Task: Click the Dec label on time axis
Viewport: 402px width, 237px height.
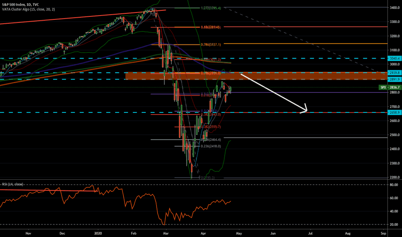Action: coord(62,234)
